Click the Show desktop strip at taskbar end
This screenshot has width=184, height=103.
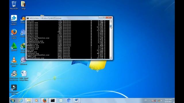click(x=174, y=100)
